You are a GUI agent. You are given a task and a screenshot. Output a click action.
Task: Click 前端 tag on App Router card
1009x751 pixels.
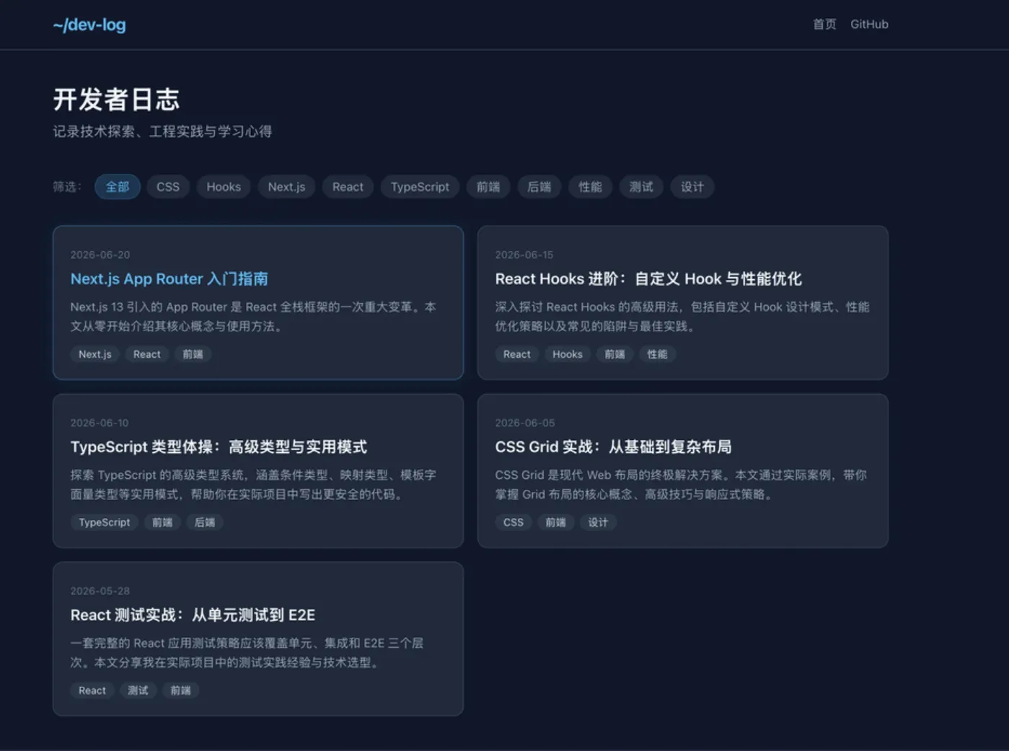click(193, 354)
